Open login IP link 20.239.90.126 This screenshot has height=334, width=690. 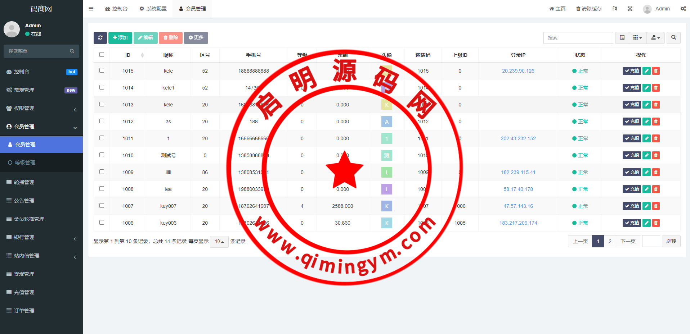[x=518, y=71]
